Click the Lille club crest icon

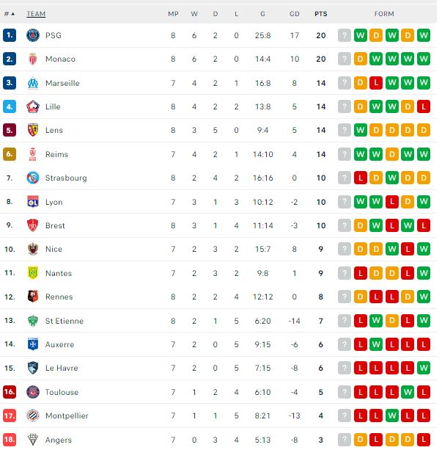pyautogui.click(x=32, y=106)
